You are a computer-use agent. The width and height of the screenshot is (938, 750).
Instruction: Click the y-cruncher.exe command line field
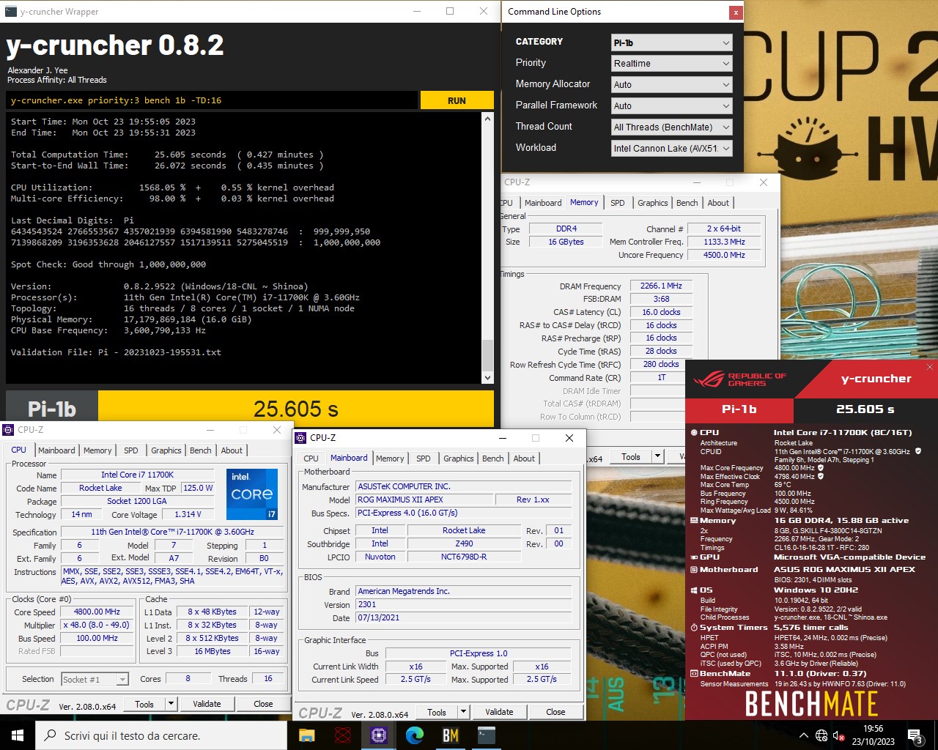click(x=213, y=100)
